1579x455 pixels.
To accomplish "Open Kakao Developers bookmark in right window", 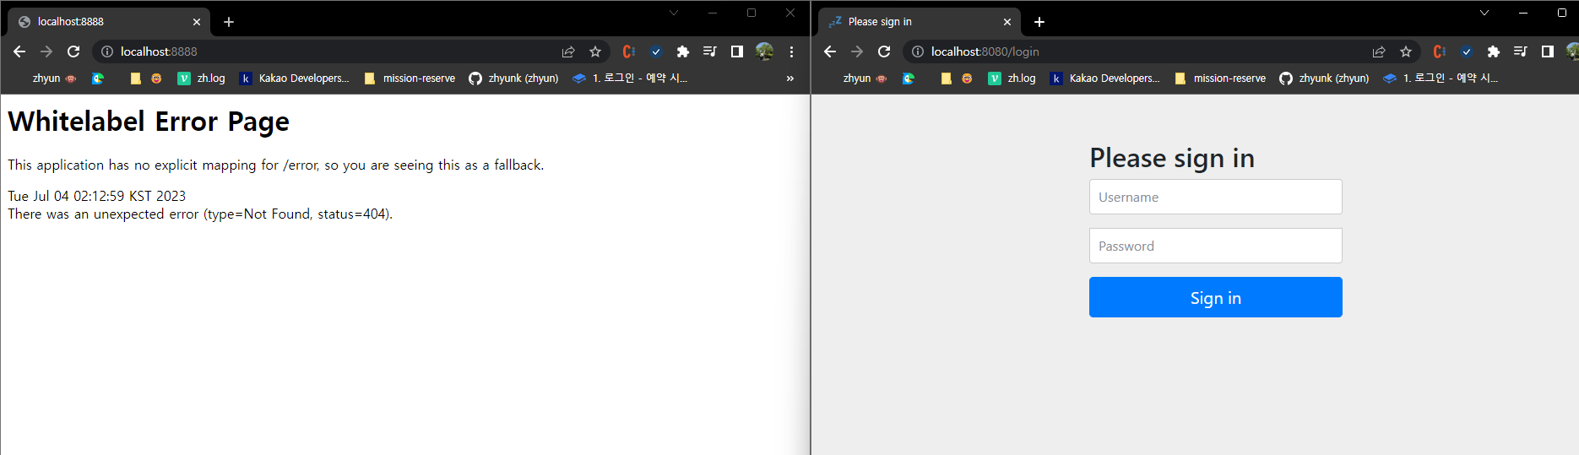I will click(1105, 79).
